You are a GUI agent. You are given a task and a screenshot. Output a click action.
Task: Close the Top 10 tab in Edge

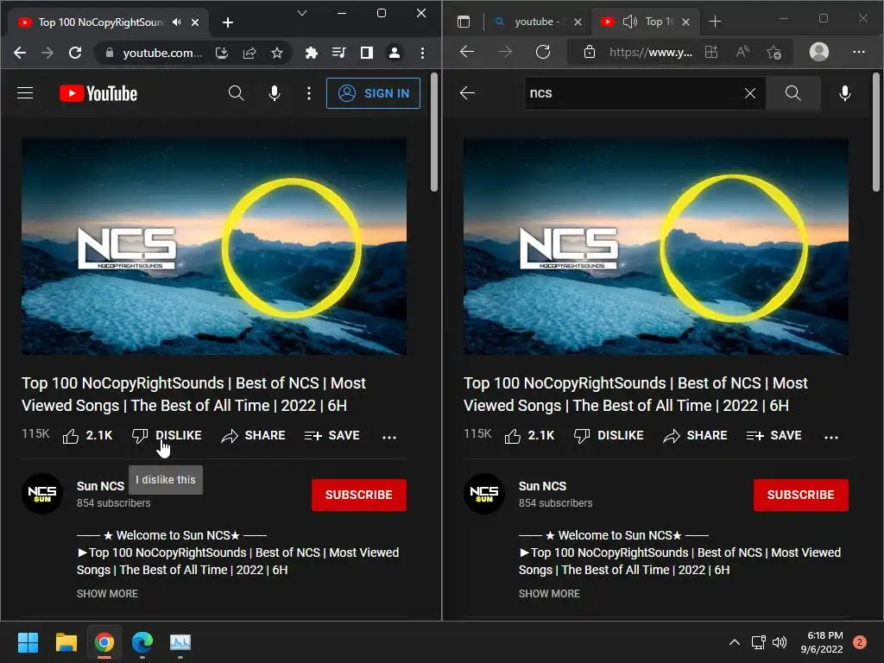[685, 22]
